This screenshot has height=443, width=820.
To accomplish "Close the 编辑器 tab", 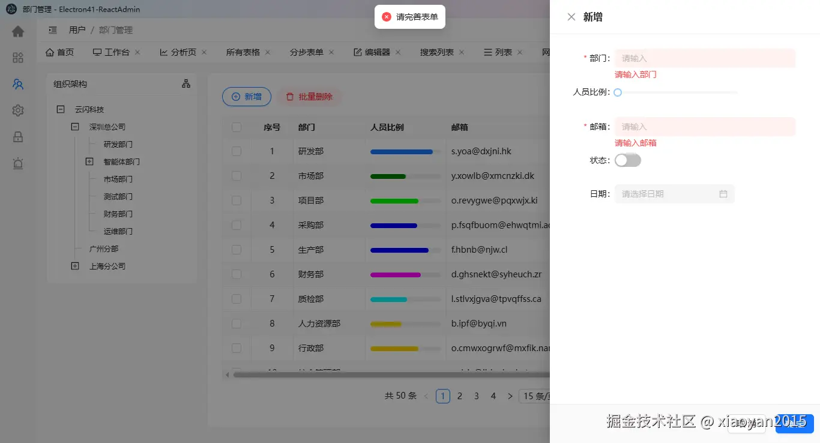I will (x=398, y=52).
